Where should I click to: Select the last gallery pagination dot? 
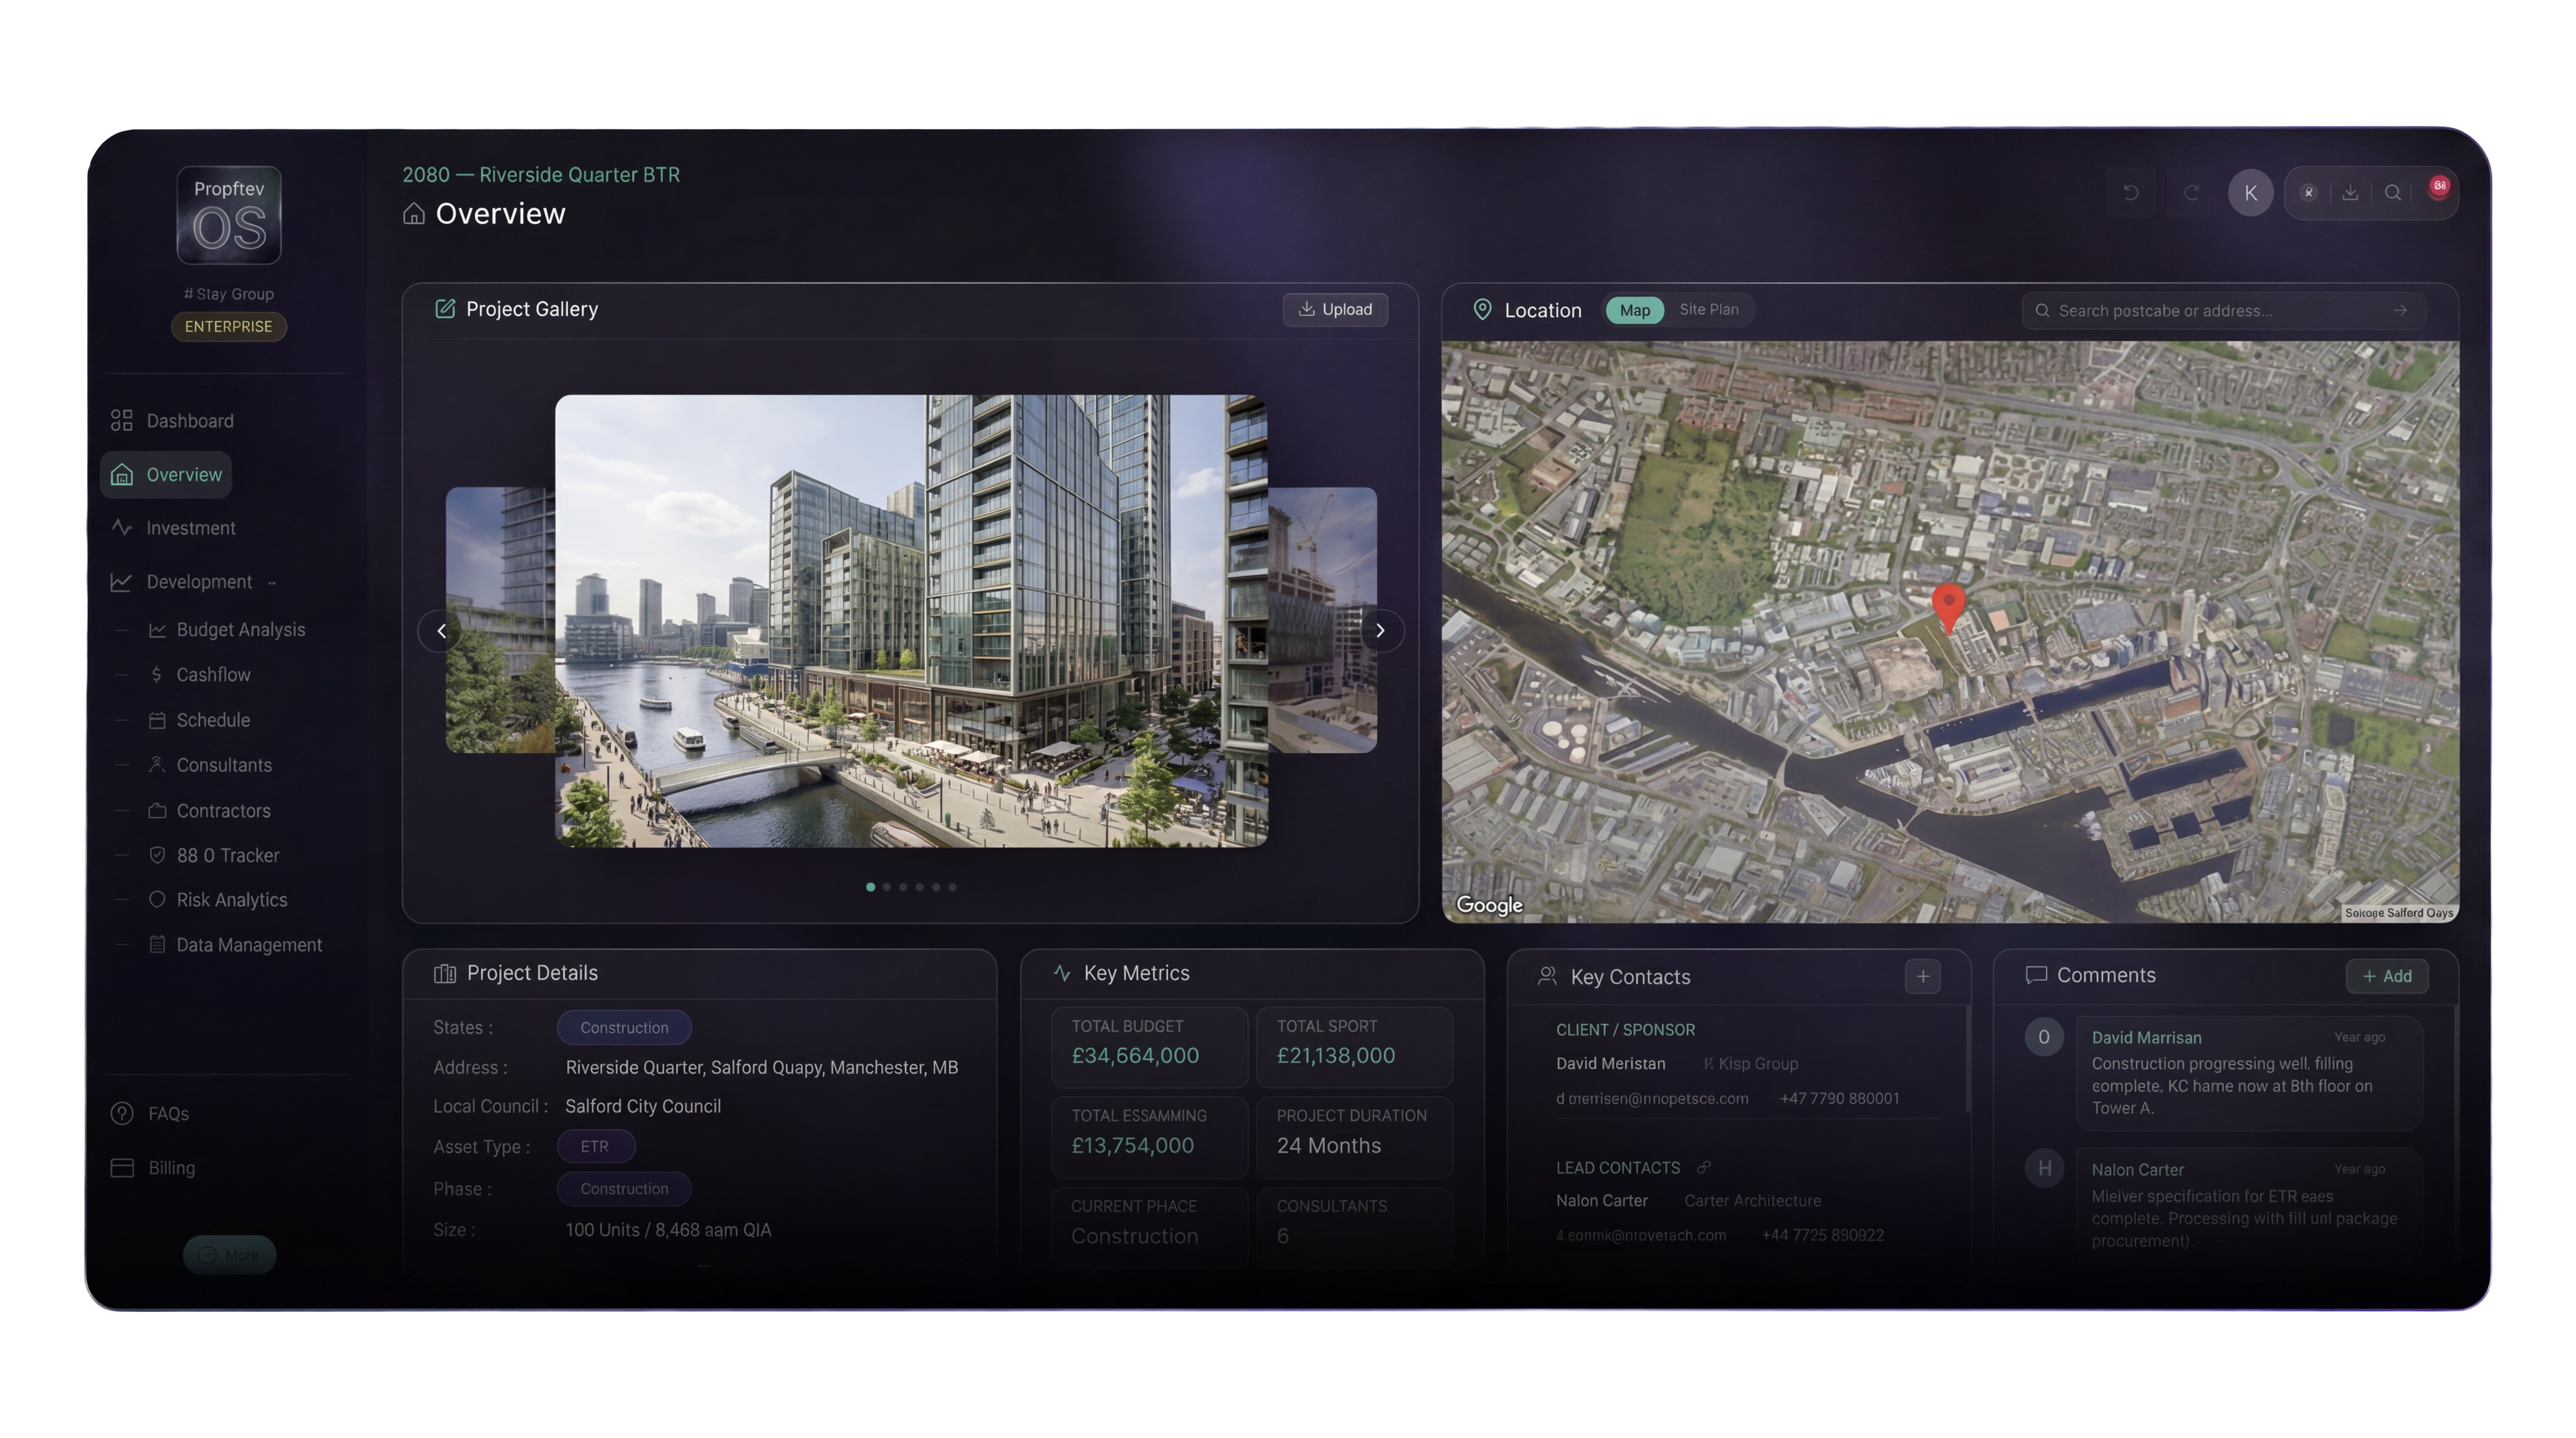click(x=952, y=887)
